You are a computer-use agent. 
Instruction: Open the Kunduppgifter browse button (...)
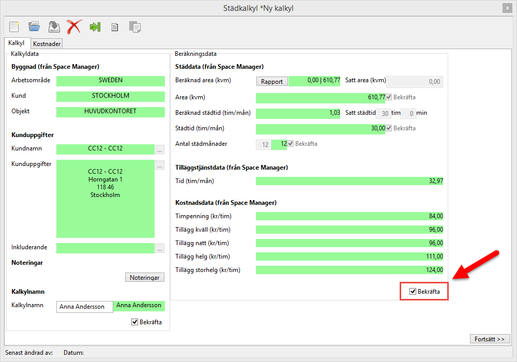pyautogui.click(x=160, y=165)
